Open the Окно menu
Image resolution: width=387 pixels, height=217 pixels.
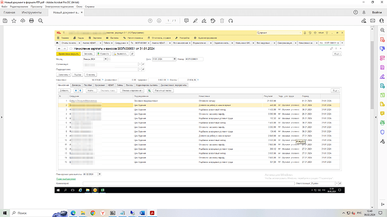(x=79, y=7)
